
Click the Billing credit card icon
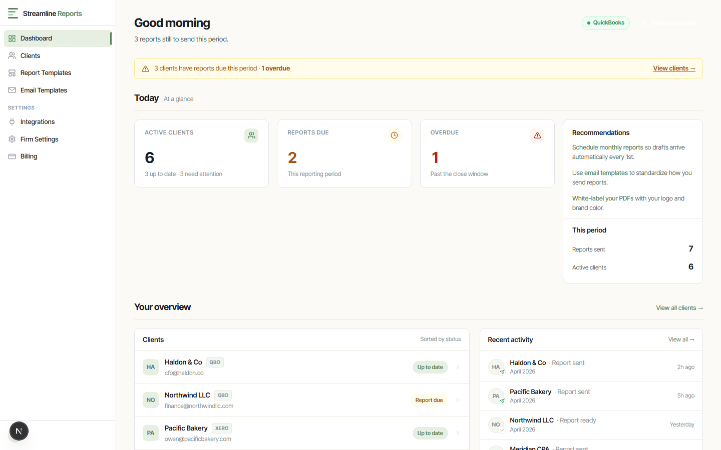pos(12,156)
